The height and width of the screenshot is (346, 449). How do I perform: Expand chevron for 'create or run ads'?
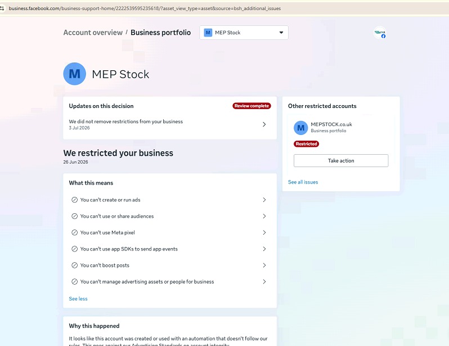point(264,200)
